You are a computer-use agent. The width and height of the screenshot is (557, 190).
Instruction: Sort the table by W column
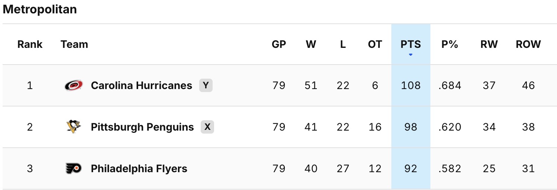(311, 45)
